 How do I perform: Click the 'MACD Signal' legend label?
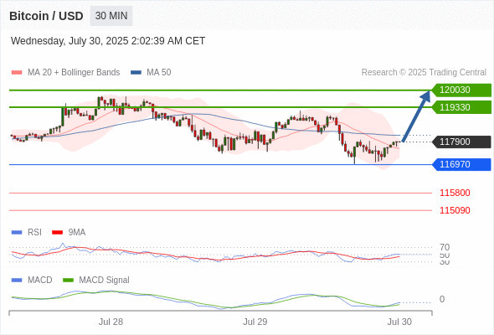point(105,281)
